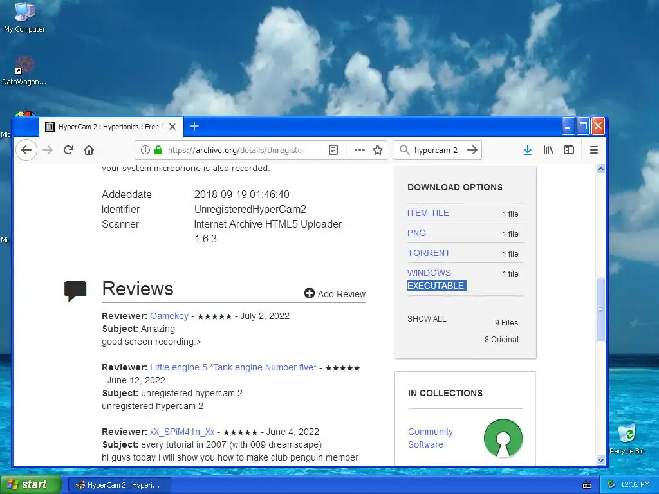Click the 12:32 PM clock

pyautogui.click(x=635, y=485)
